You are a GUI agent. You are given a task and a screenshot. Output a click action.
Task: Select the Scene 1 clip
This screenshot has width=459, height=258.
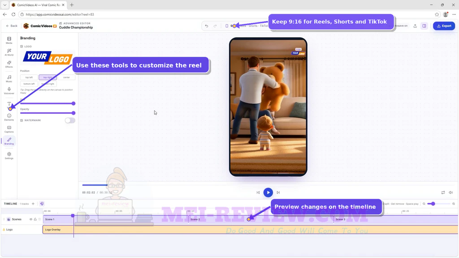click(x=116, y=219)
